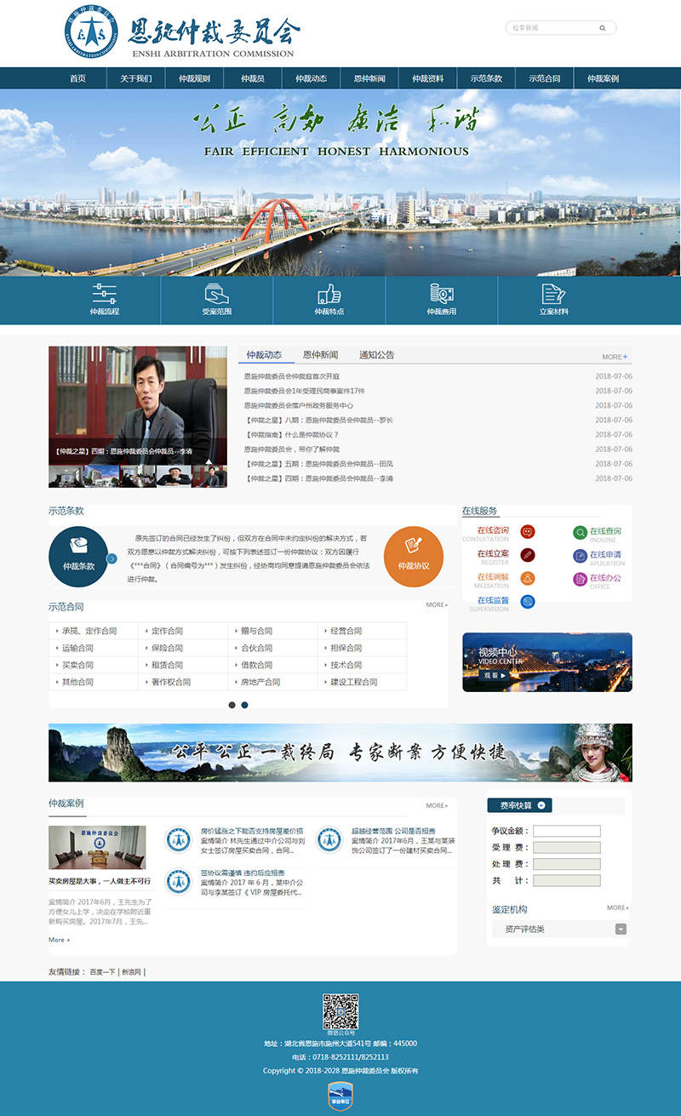Click the 共计 total input field
Screen dimensions: 681x1116
(x=567, y=881)
